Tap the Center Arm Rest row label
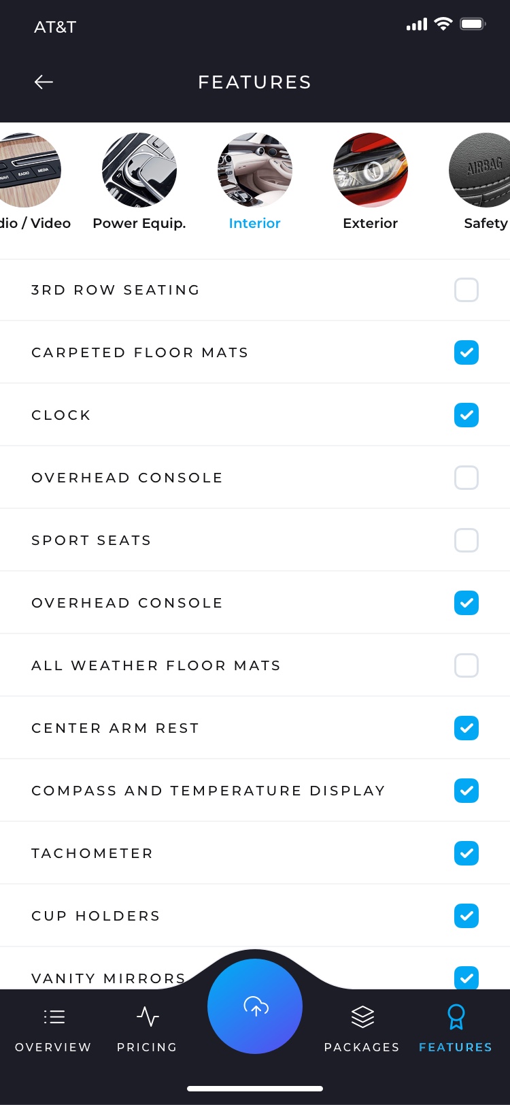This screenshot has width=510, height=1105. coord(116,728)
